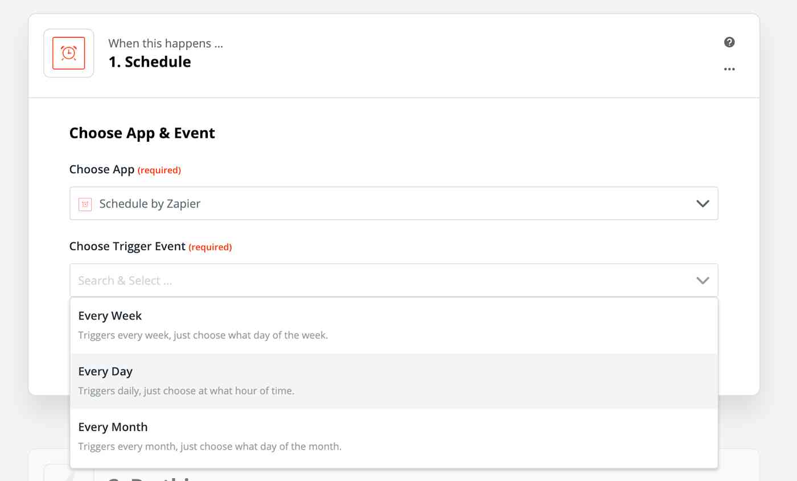Image resolution: width=797 pixels, height=481 pixels.
Task: Open the Choose Trigger Event dropdown chevron
Action: pyautogui.click(x=702, y=280)
